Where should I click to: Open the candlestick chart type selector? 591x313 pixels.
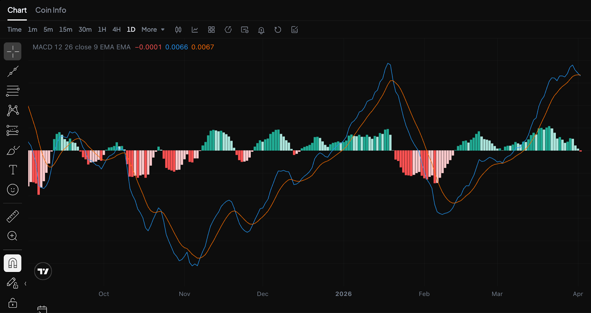pos(178,30)
